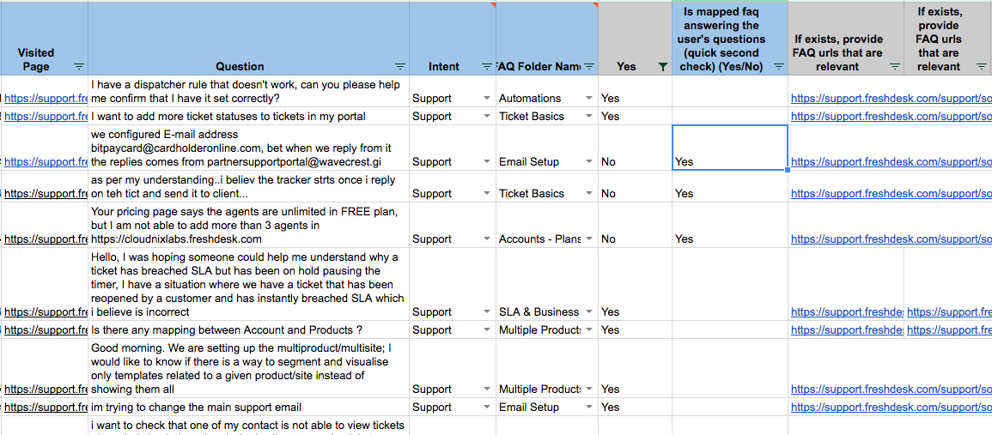Open filter for 'Is mapped faq answering' column
992x435 pixels.
pyautogui.click(x=779, y=67)
